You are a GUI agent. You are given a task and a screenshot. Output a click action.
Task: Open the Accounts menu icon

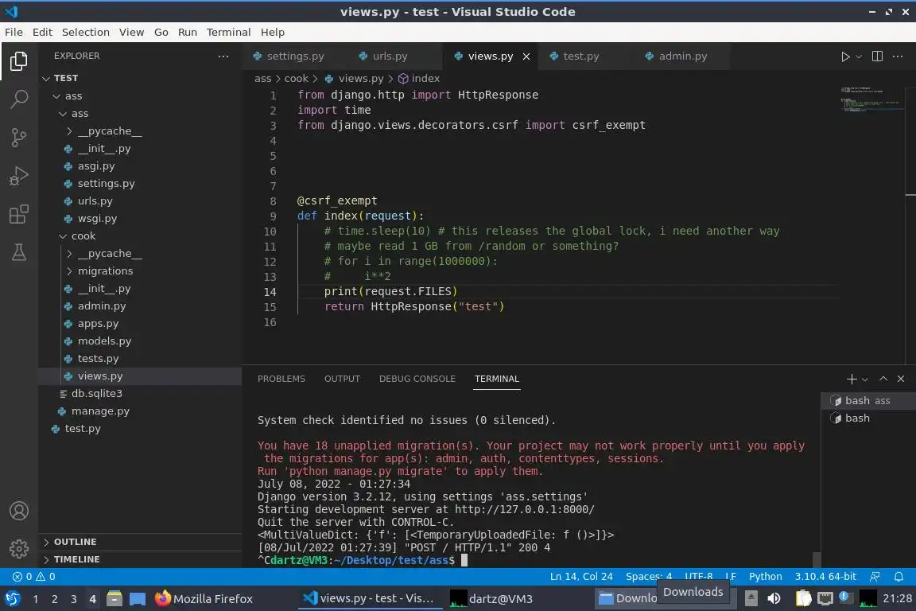pos(19,511)
